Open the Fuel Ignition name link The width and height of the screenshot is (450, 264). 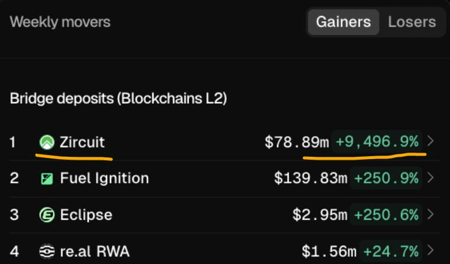click(x=105, y=178)
